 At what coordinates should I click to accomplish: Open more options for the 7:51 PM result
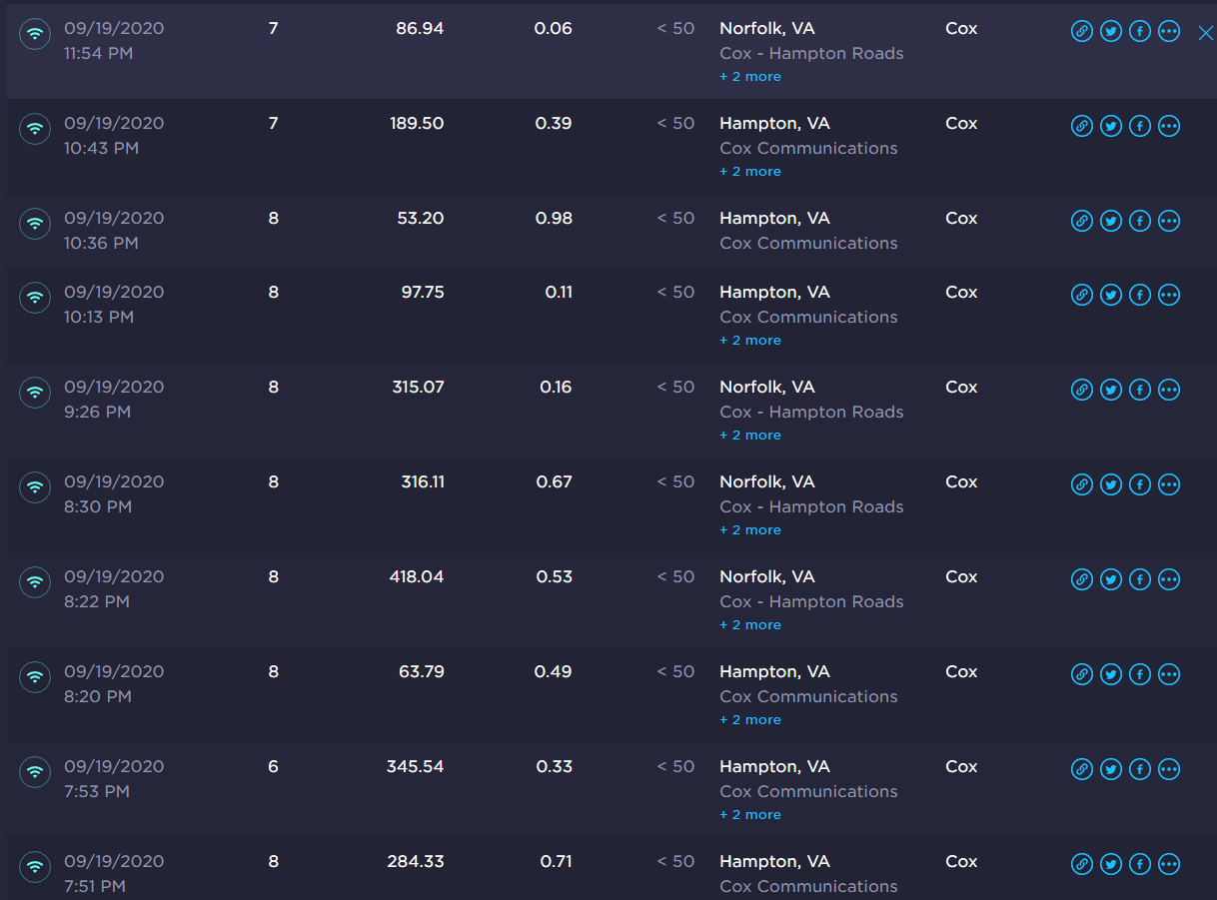point(1169,865)
